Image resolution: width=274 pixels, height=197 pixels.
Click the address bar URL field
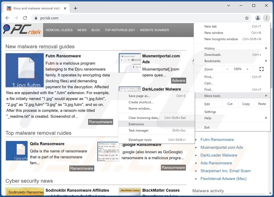(139, 18)
